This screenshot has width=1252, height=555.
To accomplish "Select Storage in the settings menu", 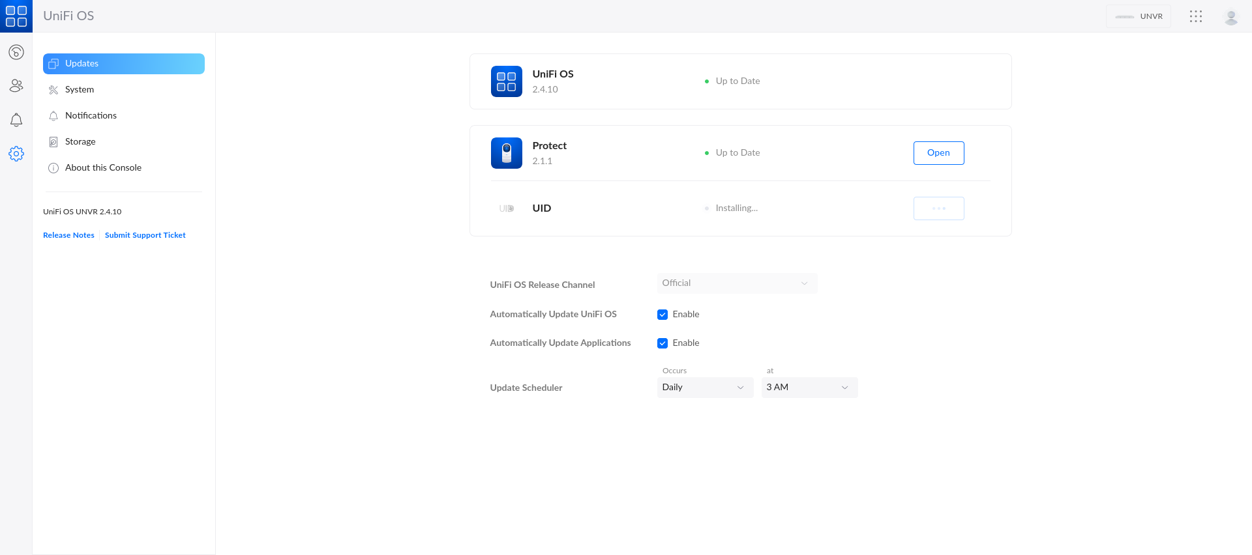I will 80,142.
